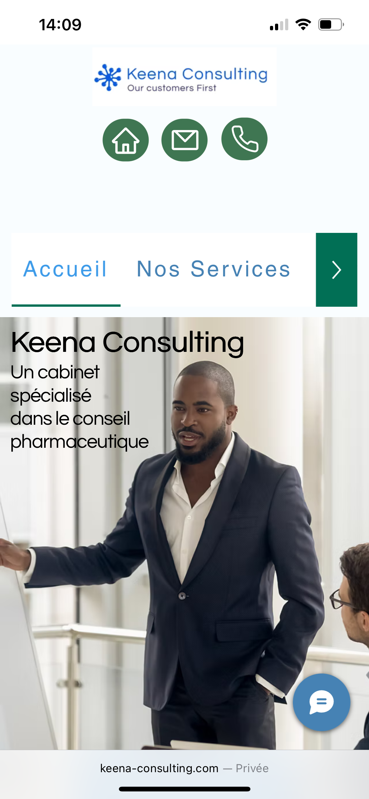Tap the cellular signal bars icon
Screen dimensions: 369x799
[x=279, y=25]
